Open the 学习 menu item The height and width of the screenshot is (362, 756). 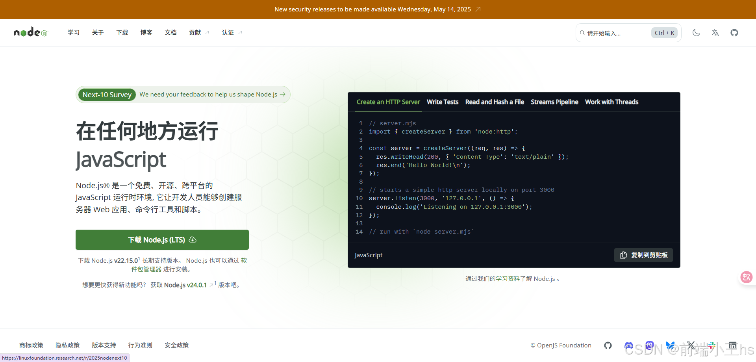(x=74, y=32)
